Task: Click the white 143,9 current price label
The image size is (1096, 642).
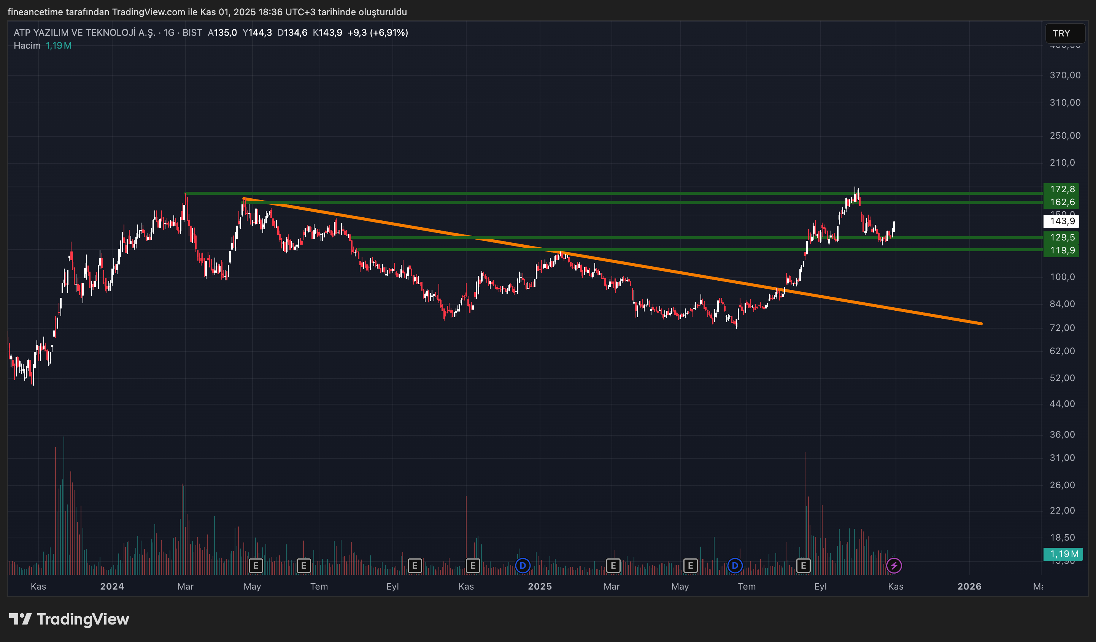Action: tap(1061, 221)
